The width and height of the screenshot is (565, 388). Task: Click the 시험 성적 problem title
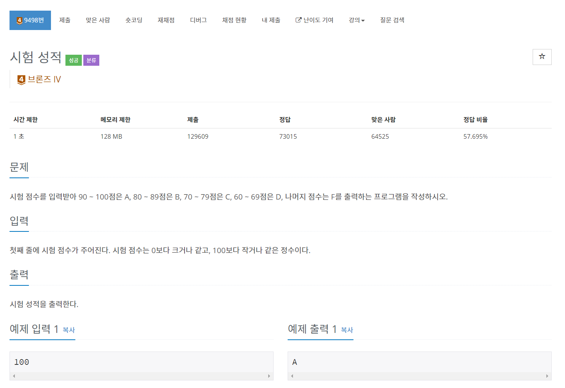point(36,57)
